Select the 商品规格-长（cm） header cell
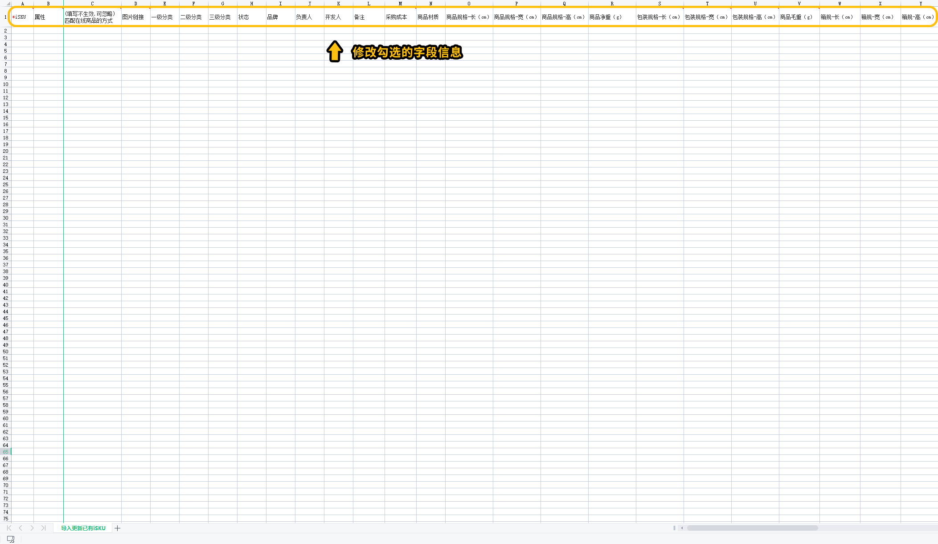 coord(469,17)
